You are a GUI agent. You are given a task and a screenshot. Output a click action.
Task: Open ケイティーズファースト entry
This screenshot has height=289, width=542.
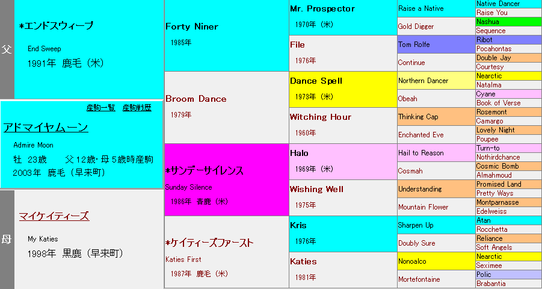pos(209,243)
